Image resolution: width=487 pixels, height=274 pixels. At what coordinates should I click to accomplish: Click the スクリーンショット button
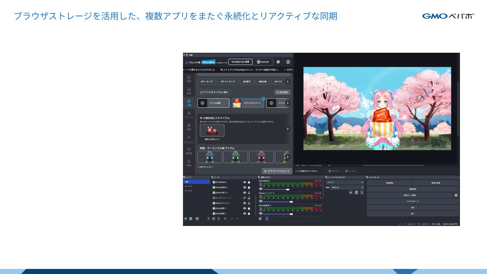coord(277,171)
